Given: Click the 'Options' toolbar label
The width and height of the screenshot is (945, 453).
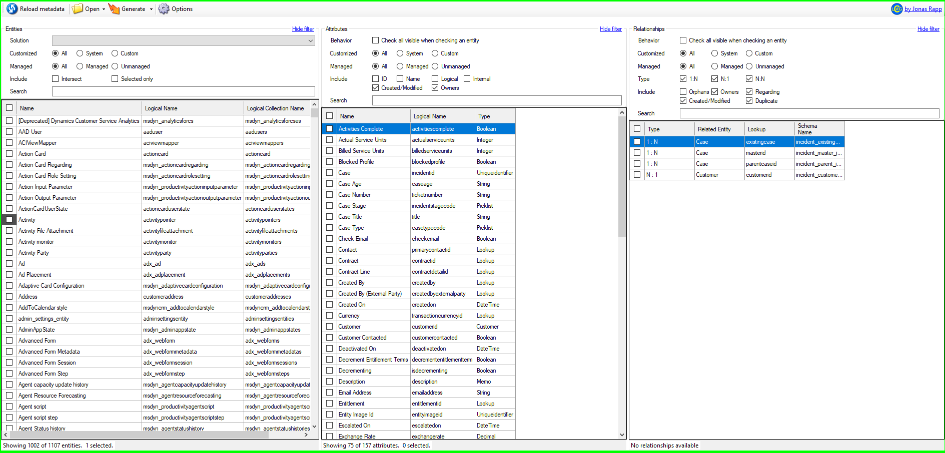Looking at the screenshot, I should tap(182, 9).
